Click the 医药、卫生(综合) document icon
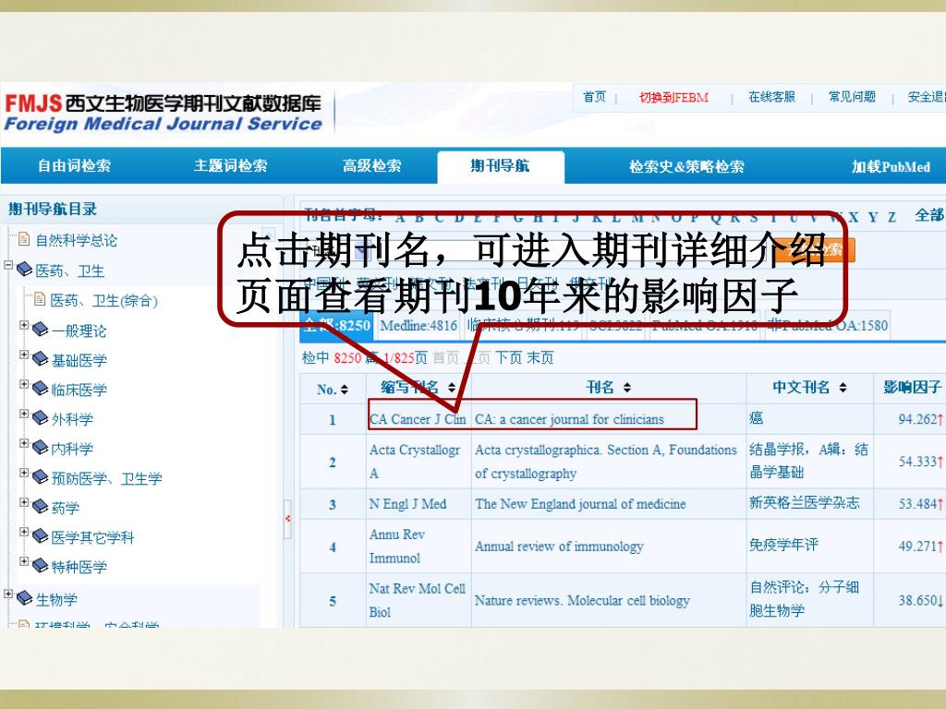Image resolution: width=946 pixels, height=709 pixels. pos(39,299)
